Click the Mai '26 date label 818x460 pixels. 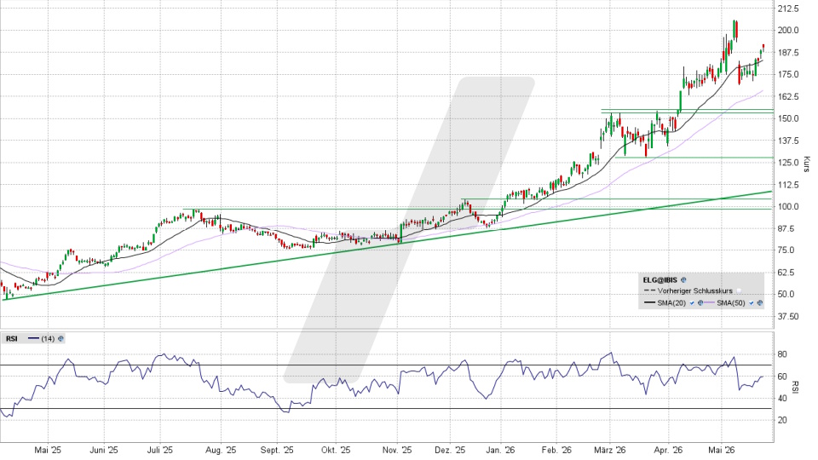click(722, 450)
